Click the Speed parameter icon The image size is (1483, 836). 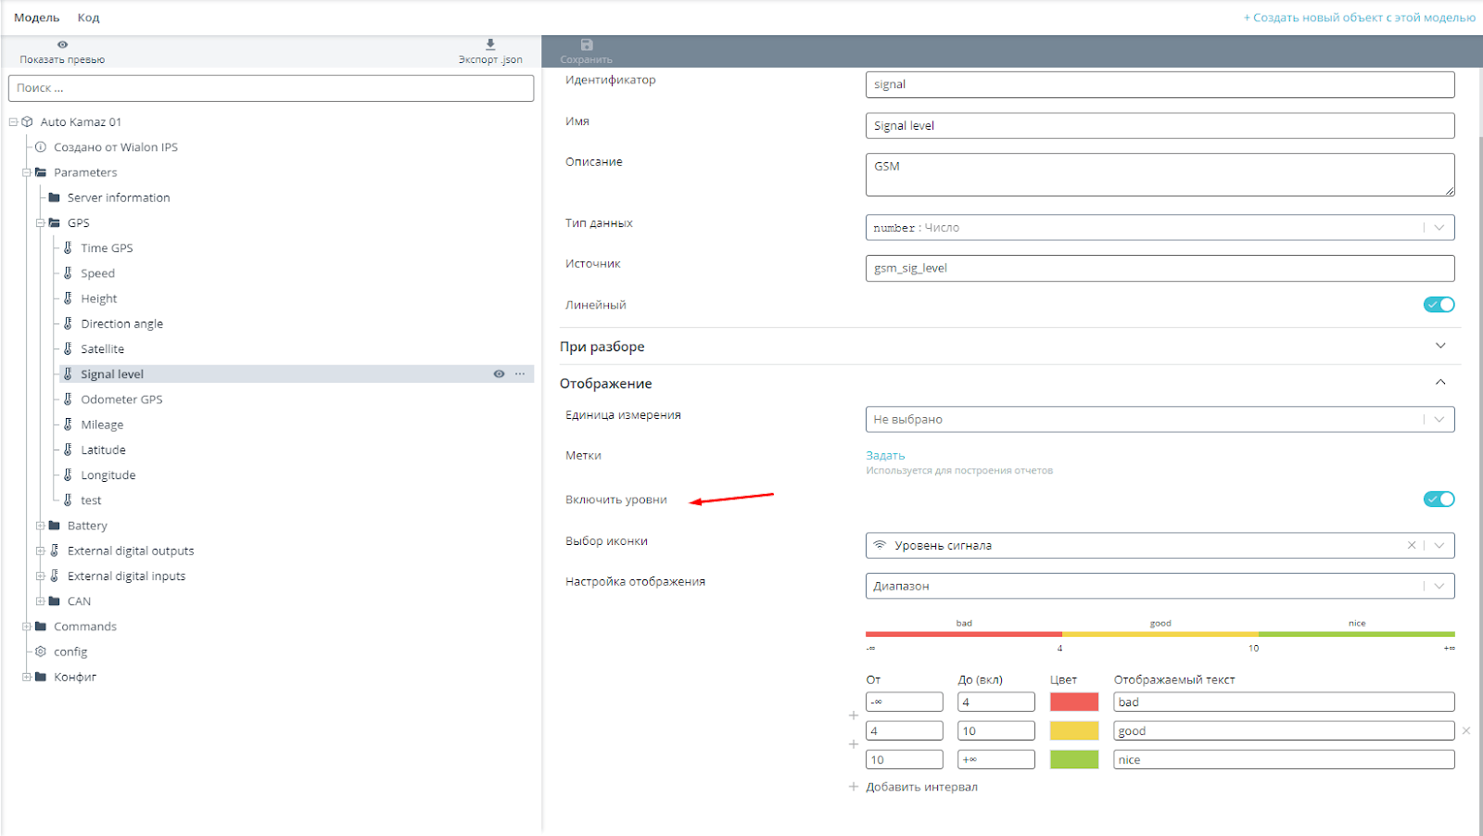68,272
